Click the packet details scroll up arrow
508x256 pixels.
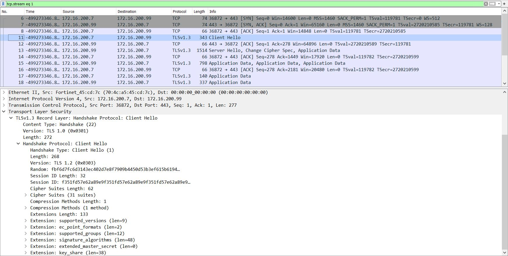[x=505, y=92]
